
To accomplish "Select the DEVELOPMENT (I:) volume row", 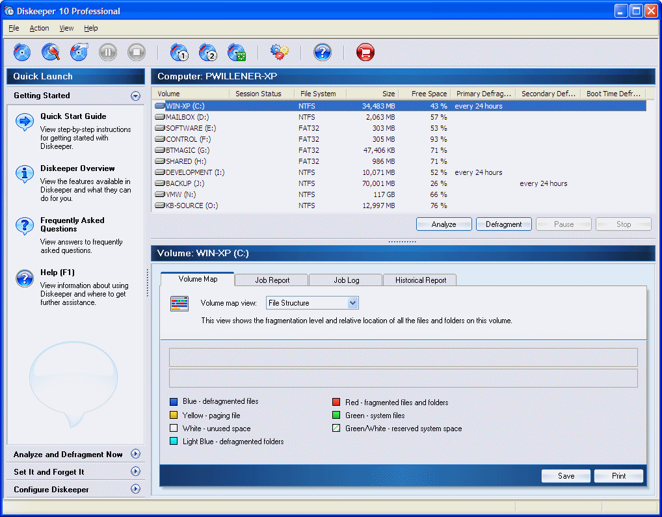I will (x=399, y=172).
